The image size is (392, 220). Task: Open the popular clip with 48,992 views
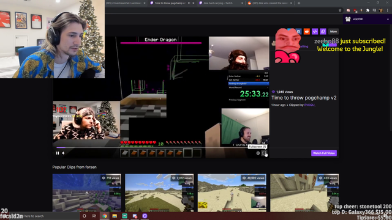coord(232,193)
